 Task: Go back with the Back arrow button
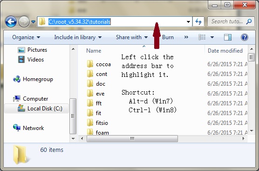click(11, 21)
